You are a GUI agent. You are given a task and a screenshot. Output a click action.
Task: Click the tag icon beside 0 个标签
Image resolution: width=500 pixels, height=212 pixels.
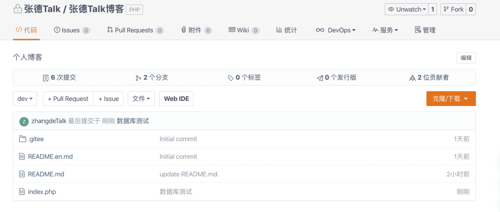pyautogui.click(x=231, y=78)
